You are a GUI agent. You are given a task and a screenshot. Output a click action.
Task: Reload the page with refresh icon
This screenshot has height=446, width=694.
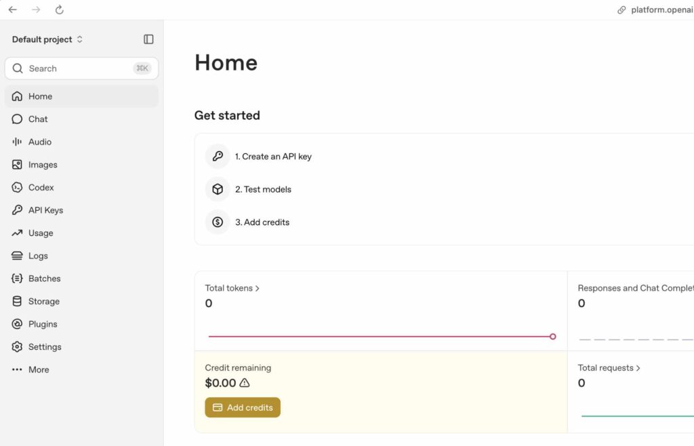click(x=60, y=9)
